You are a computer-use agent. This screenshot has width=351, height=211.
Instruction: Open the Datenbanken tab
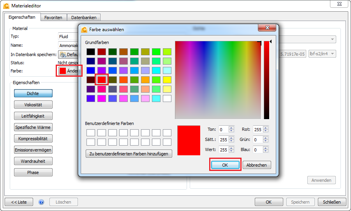[84, 18]
